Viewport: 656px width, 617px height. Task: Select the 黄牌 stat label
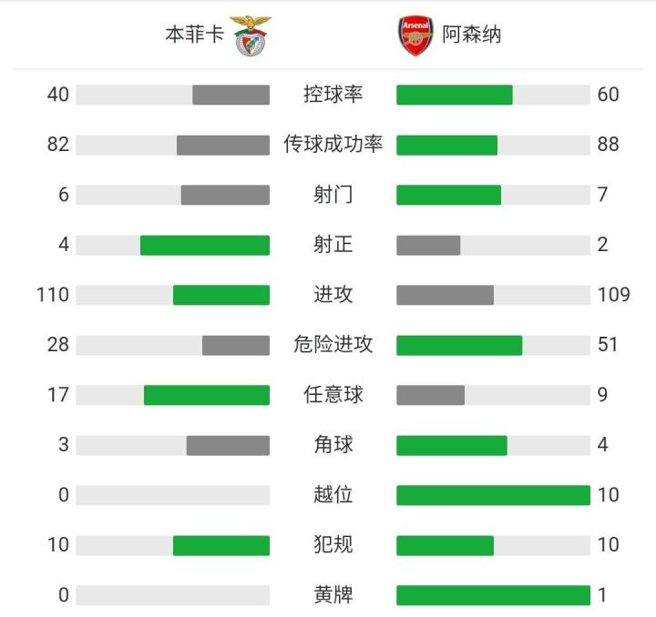tap(333, 595)
